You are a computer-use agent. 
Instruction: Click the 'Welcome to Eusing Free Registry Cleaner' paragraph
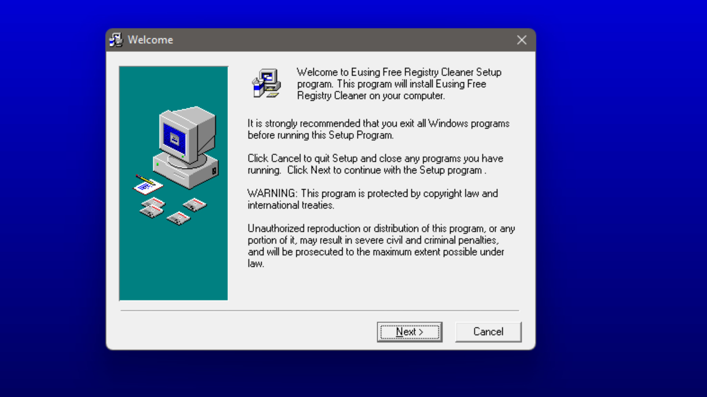point(399,84)
